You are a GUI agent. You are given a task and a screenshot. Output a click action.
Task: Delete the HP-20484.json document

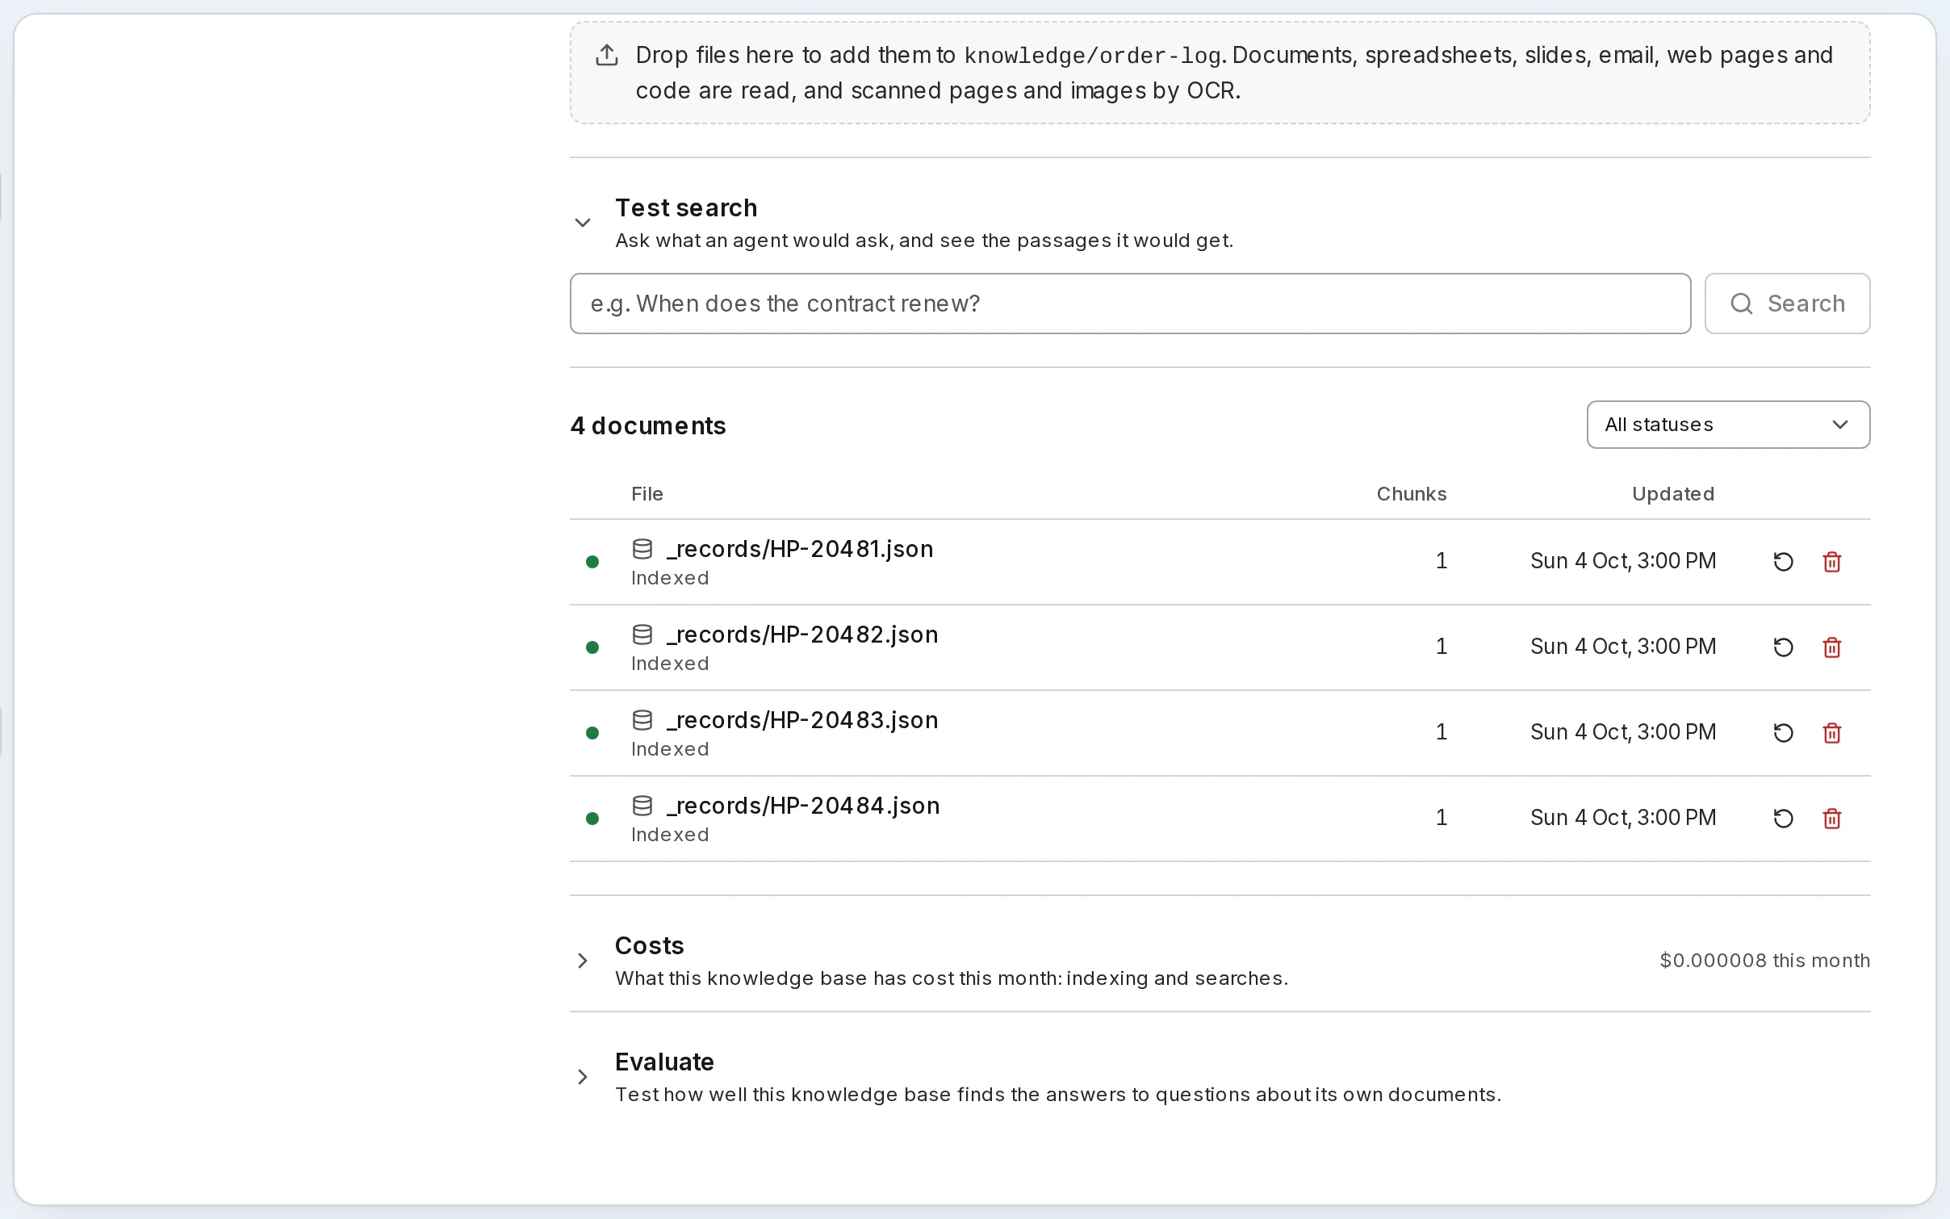(1832, 819)
